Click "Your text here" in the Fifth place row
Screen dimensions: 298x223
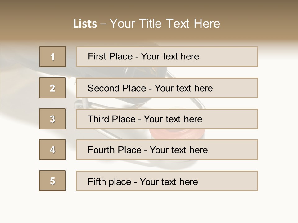tap(169, 181)
